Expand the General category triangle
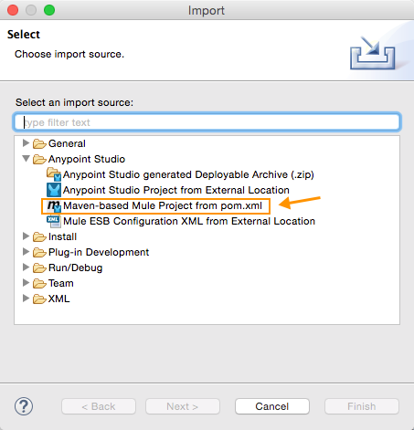The height and width of the screenshot is (430, 414). tap(26, 143)
